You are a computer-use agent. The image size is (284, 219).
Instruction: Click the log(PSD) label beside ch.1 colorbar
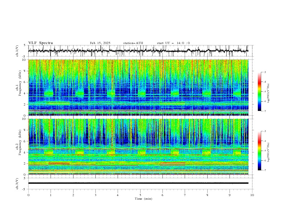(268, 93)
